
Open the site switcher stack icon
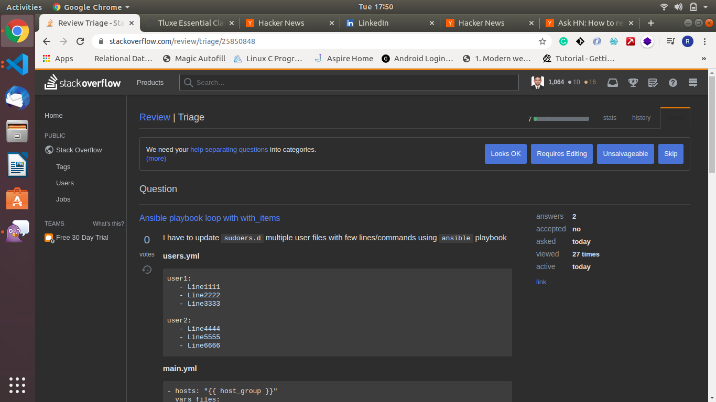coord(693,82)
